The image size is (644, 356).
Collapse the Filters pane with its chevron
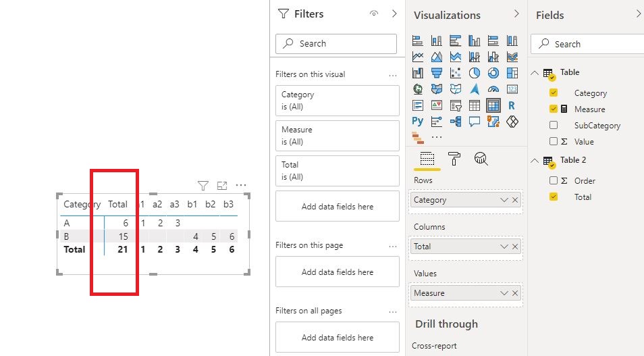394,14
